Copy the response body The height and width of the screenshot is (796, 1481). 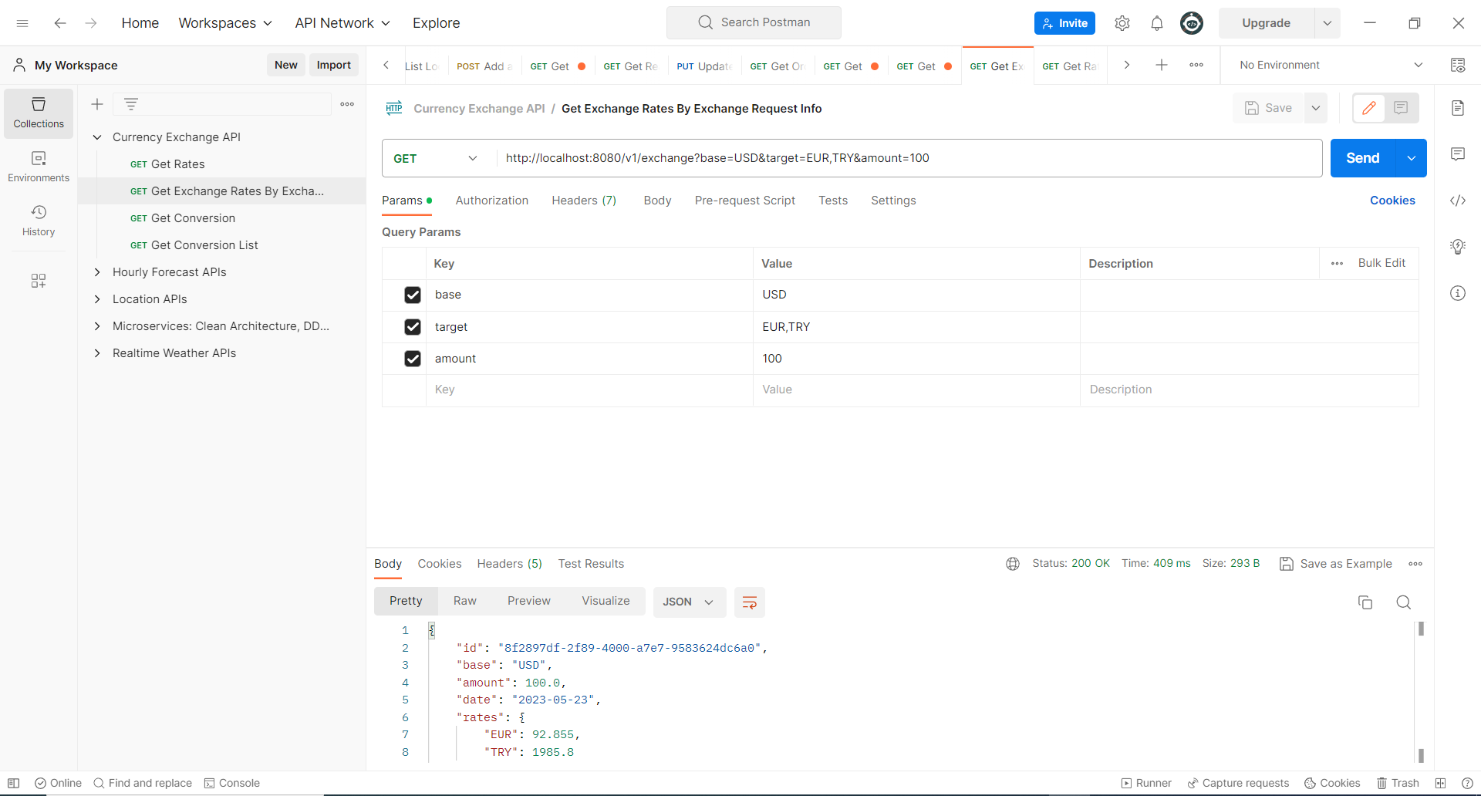1365,602
